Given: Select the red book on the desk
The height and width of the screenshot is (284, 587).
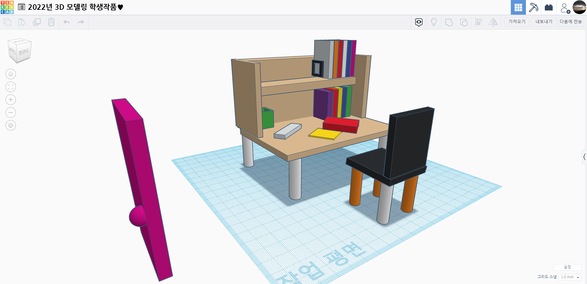Looking at the screenshot, I should 341,125.
